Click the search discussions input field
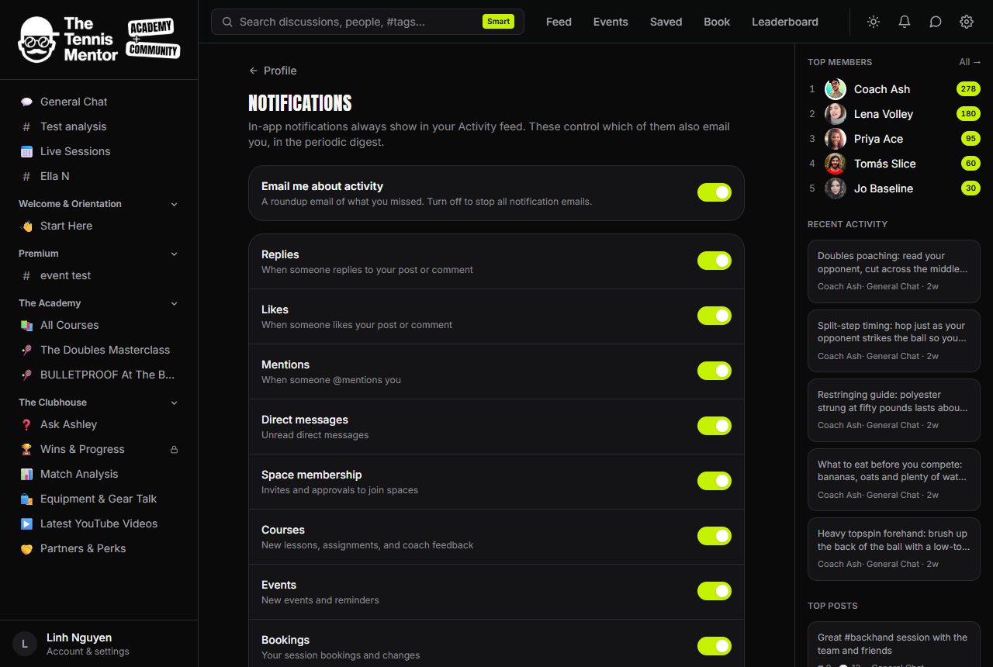Screen dimensions: 993x667 click(x=368, y=22)
